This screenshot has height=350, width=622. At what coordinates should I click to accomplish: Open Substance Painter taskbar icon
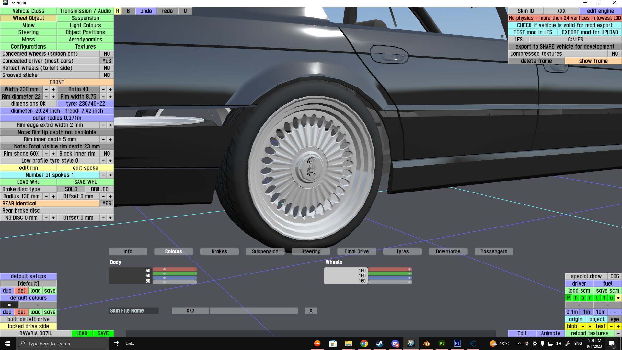(x=442, y=344)
